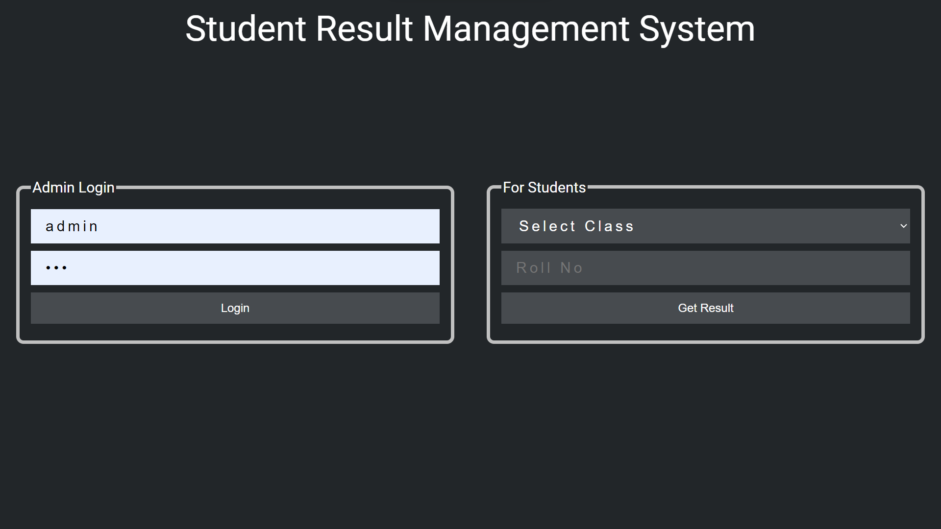Click the username field containing admin
The image size is (941, 529).
(235, 226)
